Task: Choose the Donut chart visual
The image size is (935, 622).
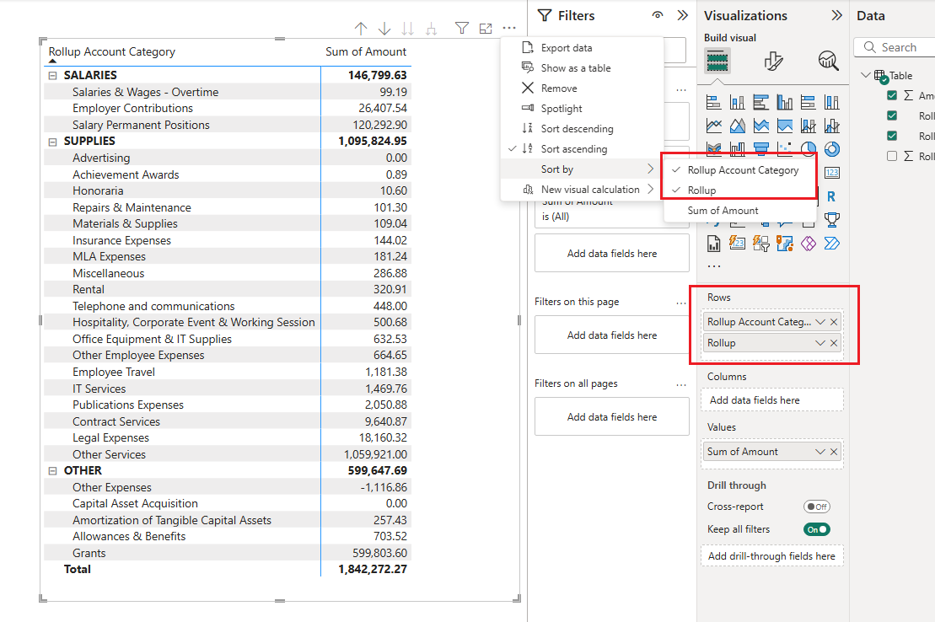Action: (832, 149)
